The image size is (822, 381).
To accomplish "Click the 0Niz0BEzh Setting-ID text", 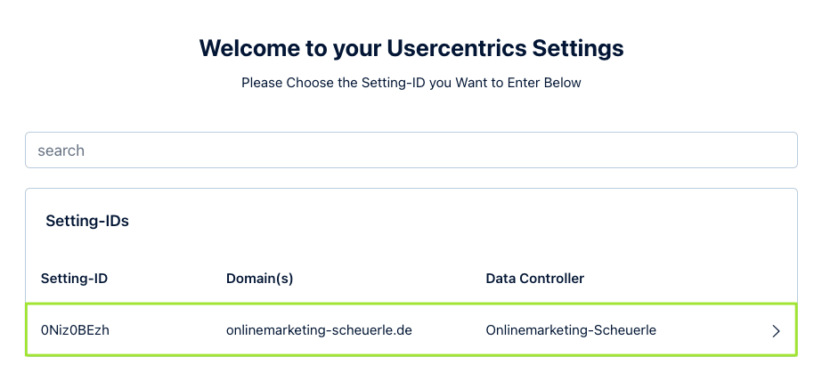I will (x=75, y=330).
